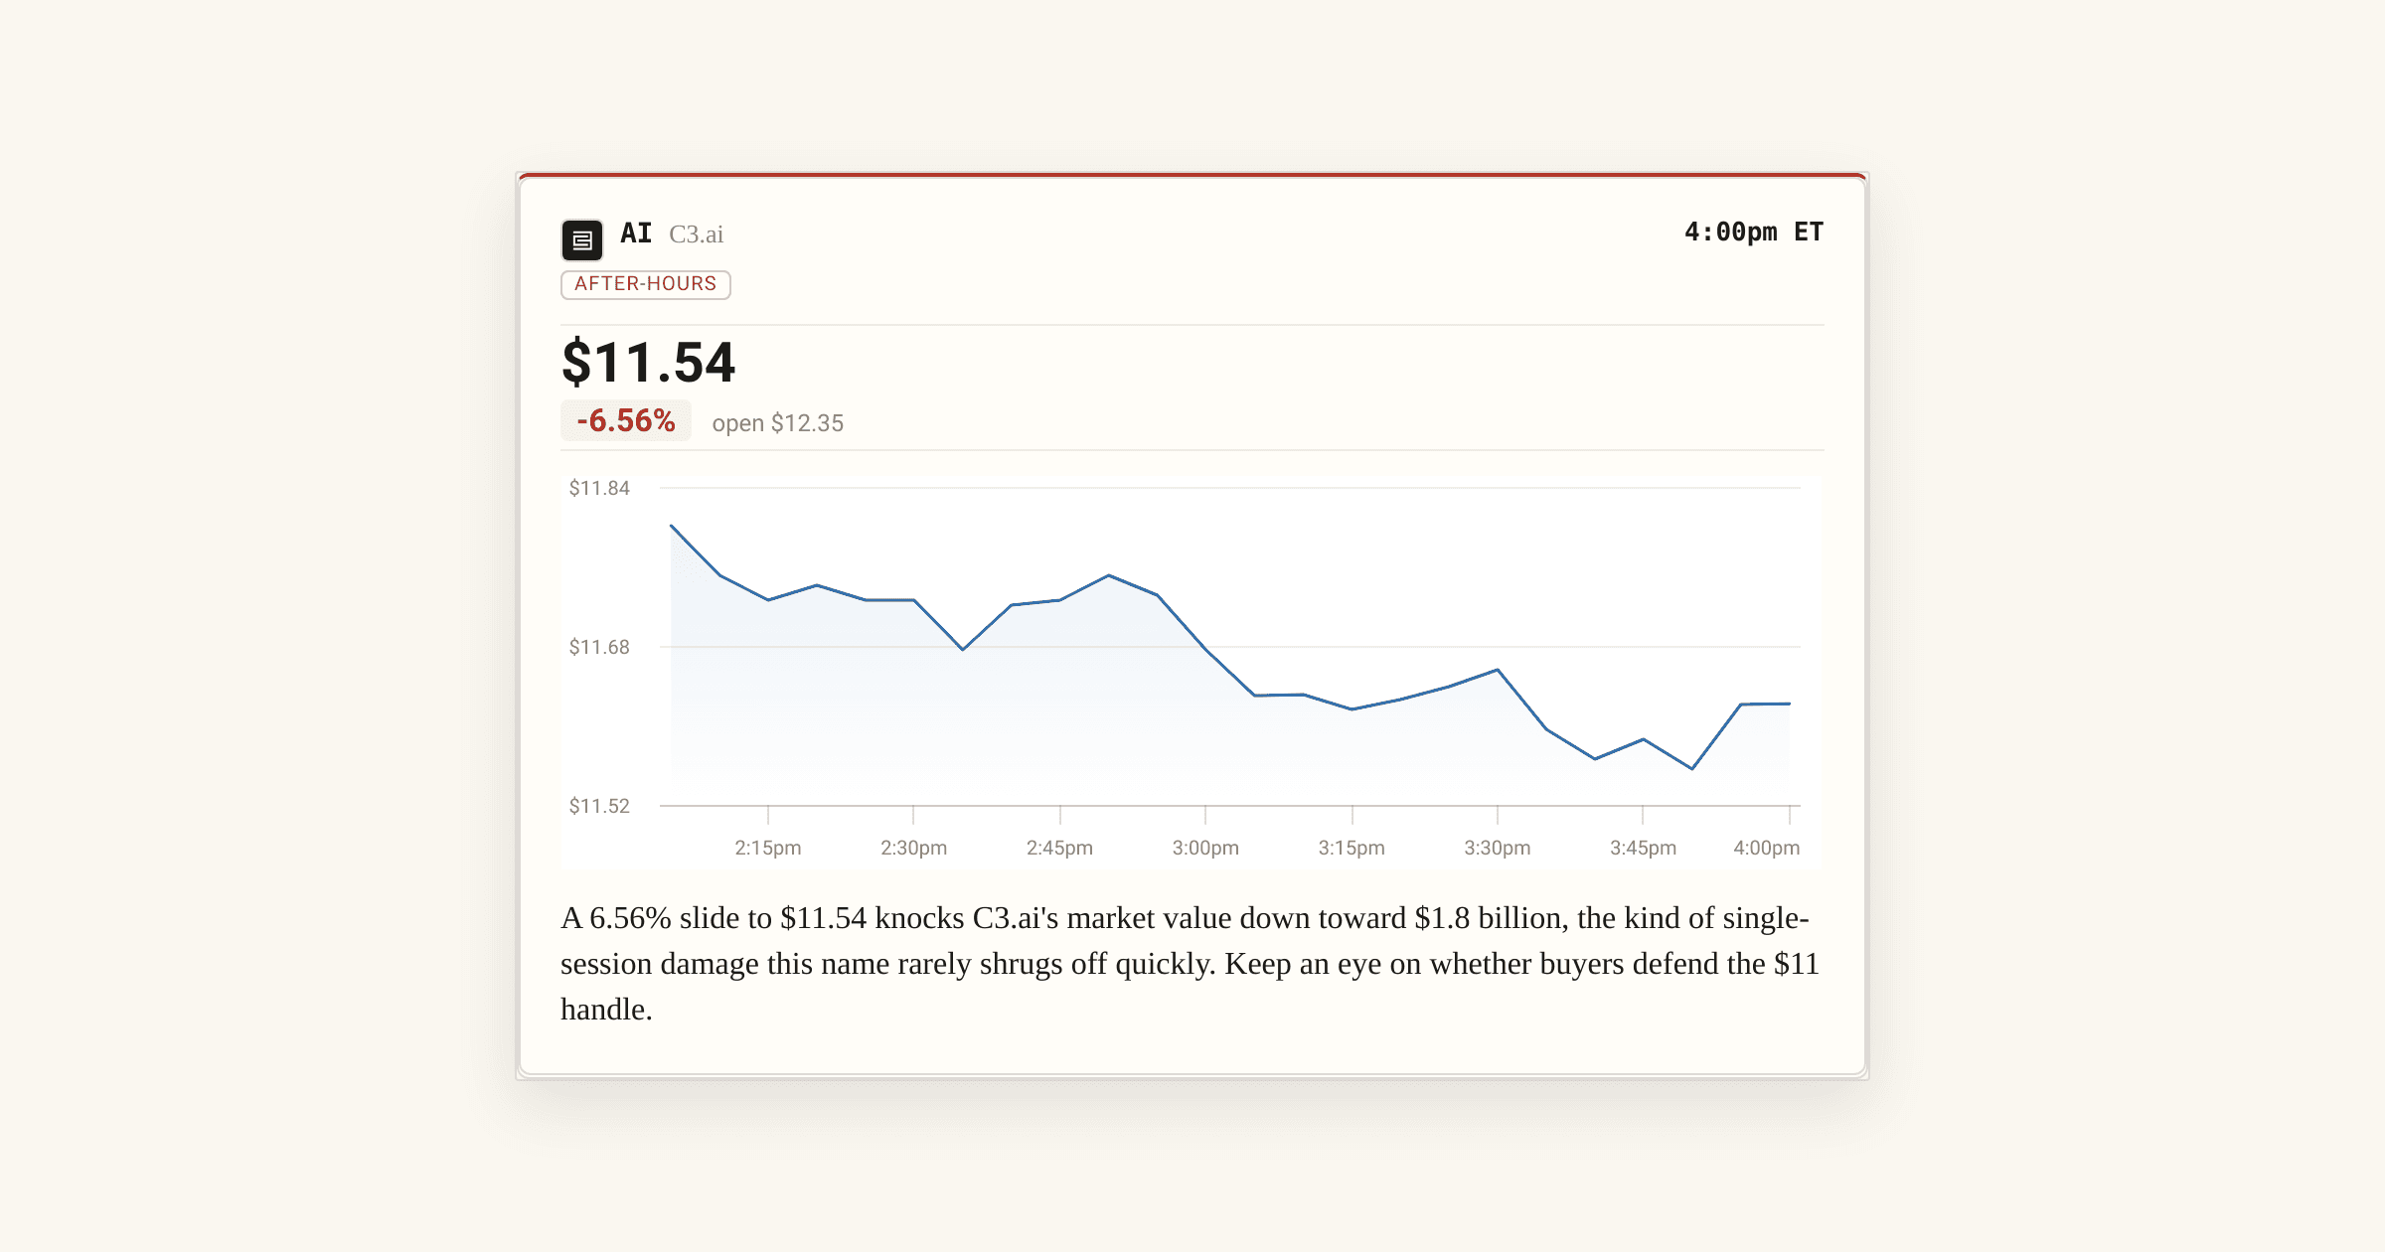The image size is (2385, 1252).
Task: Click the 4:00pm axis label
Action: point(1767,848)
